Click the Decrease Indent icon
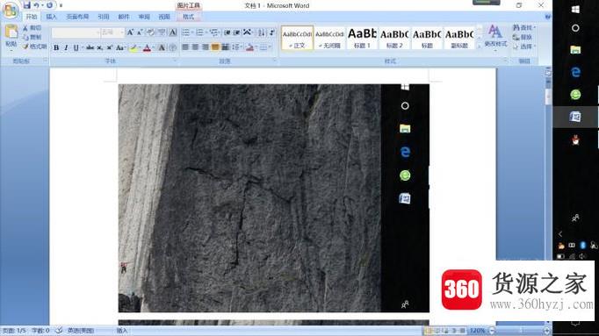 pos(227,32)
